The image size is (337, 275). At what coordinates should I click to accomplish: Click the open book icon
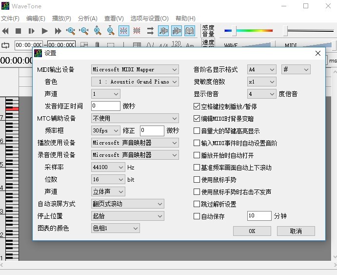point(190,31)
